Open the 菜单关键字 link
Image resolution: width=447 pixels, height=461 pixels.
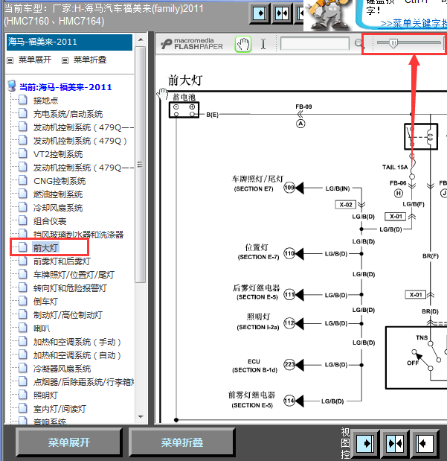click(x=414, y=24)
